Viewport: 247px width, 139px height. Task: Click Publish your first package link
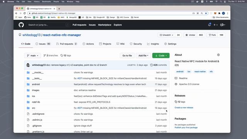click(x=186, y=127)
